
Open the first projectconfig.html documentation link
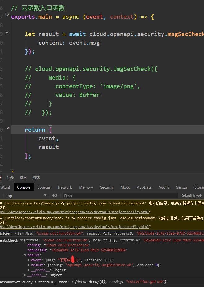(x=74, y=212)
